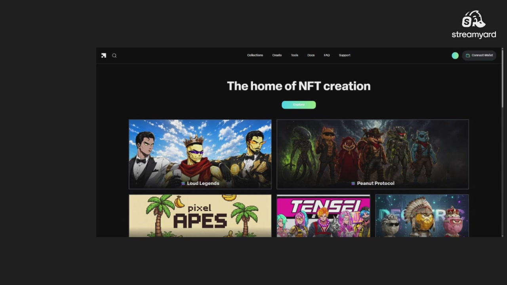Image resolution: width=507 pixels, height=285 pixels.
Task: Click the green circle icon beside Connect Wallet
Action: click(455, 55)
